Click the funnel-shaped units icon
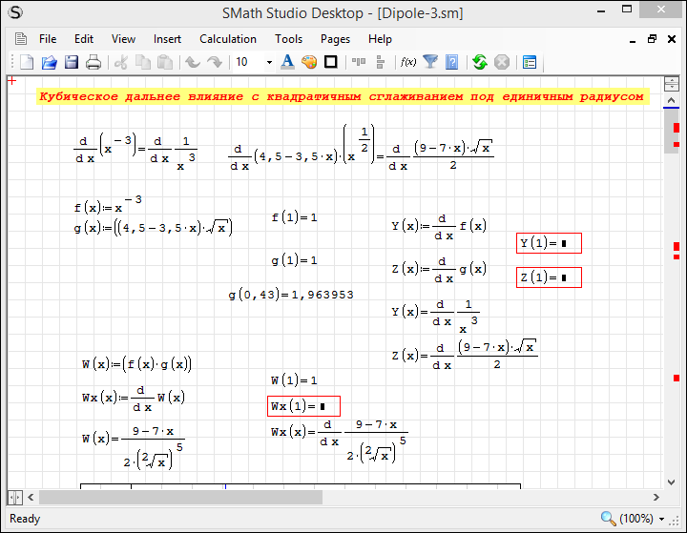The image size is (687, 533). [x=430, y=63]
